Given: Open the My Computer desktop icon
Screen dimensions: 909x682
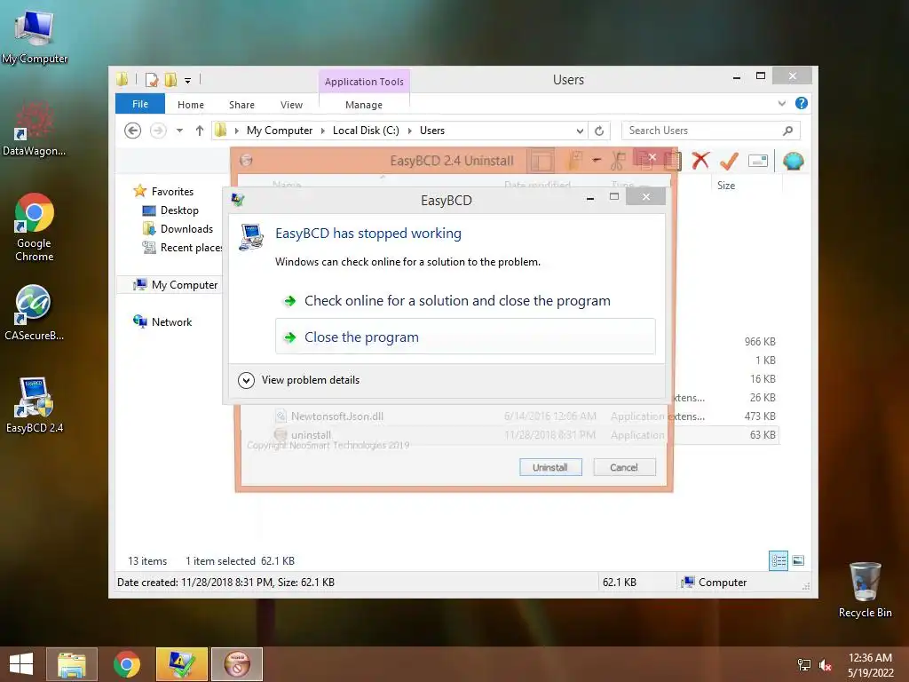Looking at the screenshot, I should point(35,37).
